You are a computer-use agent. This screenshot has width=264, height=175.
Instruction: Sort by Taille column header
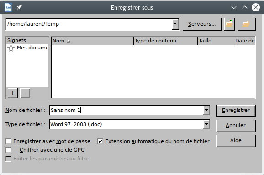coord(216,41)
